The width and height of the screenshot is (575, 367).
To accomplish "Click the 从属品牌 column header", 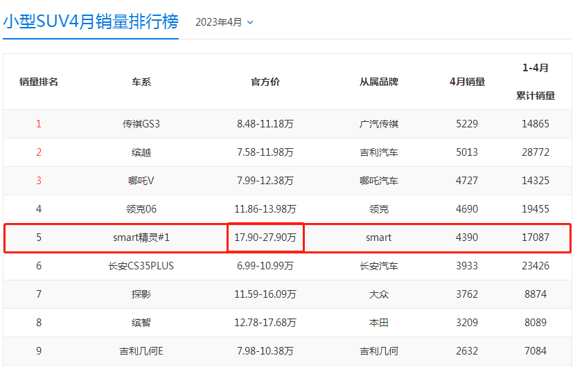I will point(379,82).
